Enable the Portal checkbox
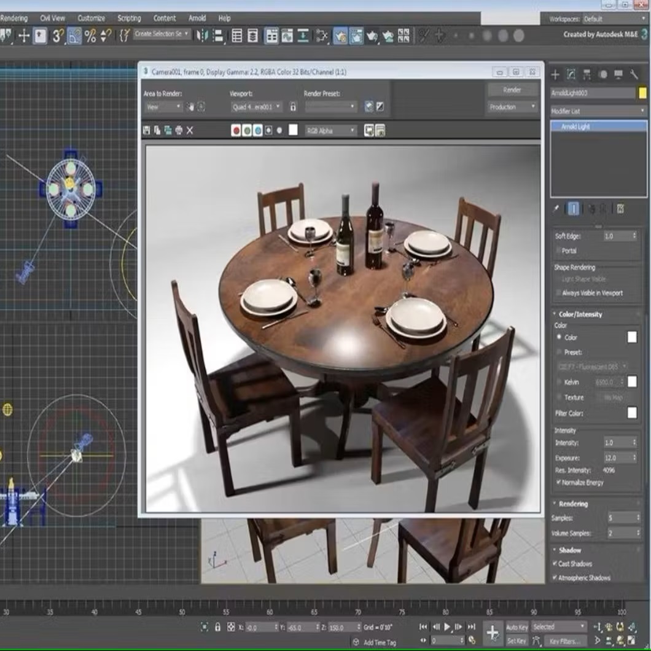The height and width of the screenshot is (651, 651). click(558, 251)
